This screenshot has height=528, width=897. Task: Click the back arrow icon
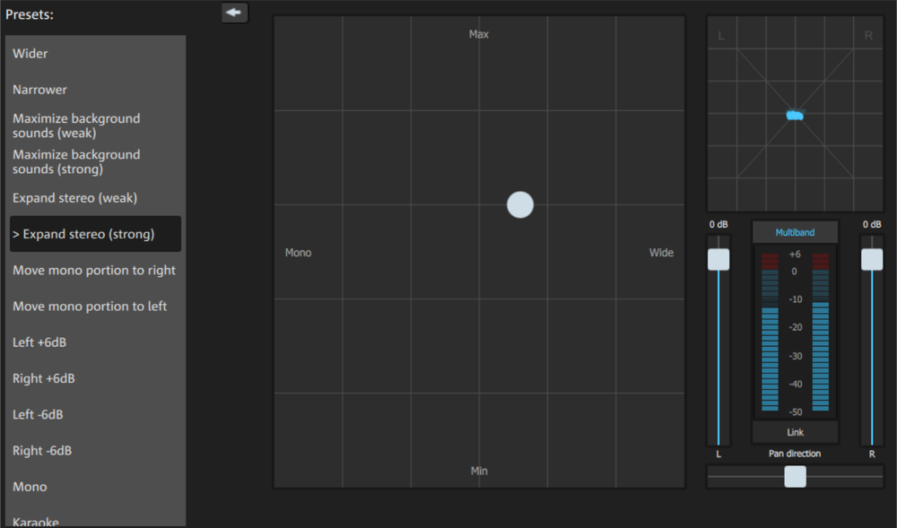(x=234, y=13)
